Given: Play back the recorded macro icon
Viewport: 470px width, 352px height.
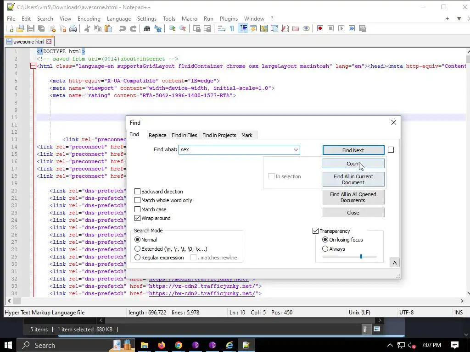Looking at the screenshot, I should tap(341, 28).
